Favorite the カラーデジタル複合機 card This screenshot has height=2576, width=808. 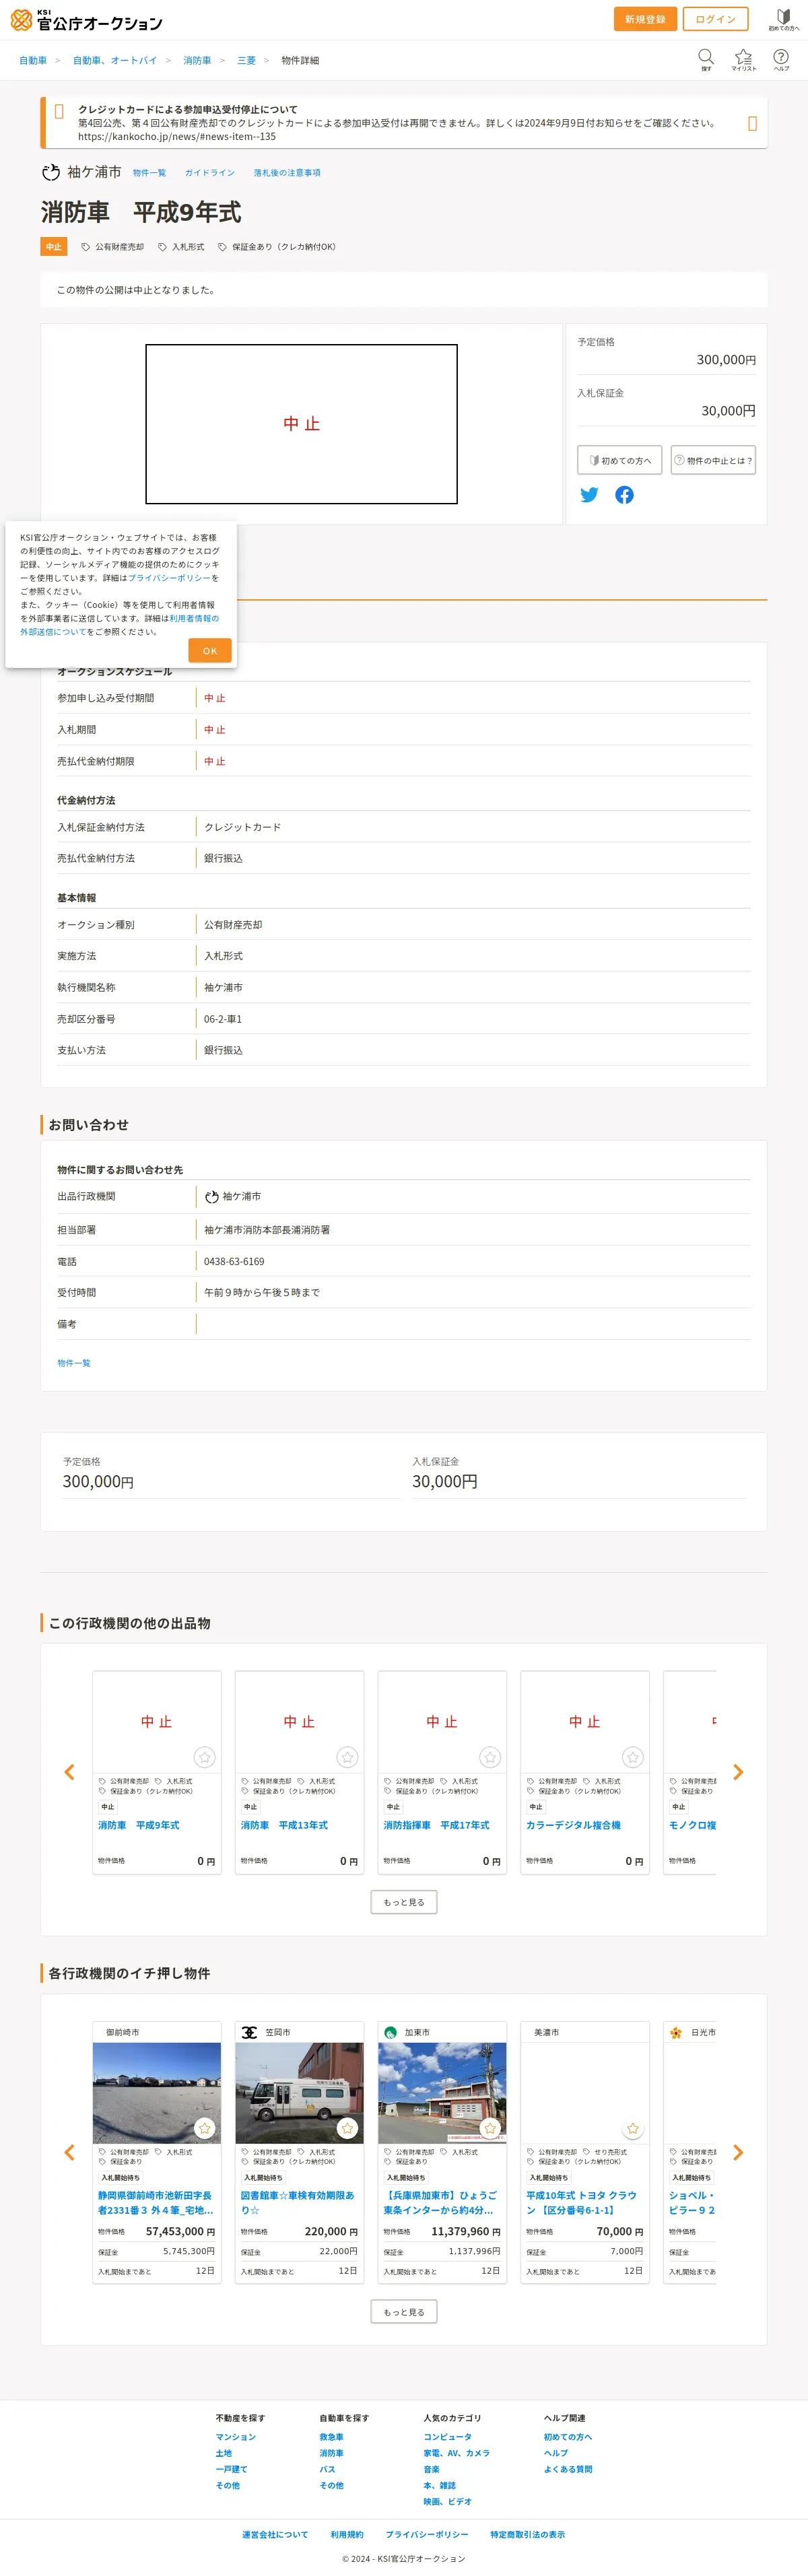click(633, 1756)
